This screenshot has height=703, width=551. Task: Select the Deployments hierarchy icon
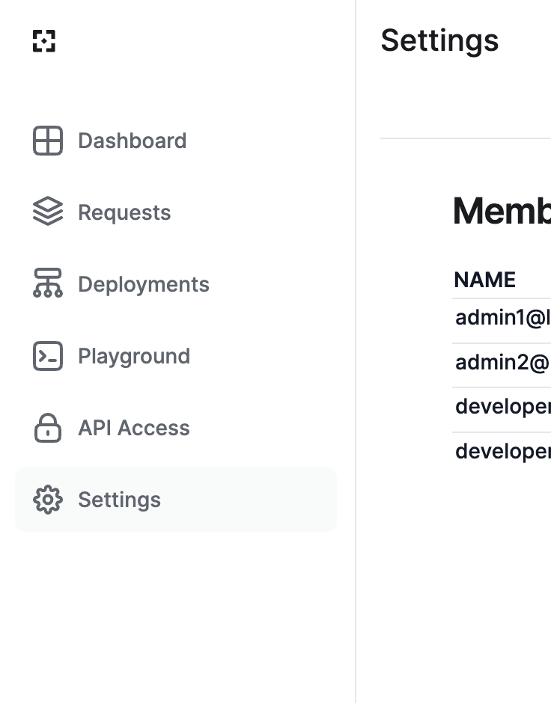pyautogui.click(x=48, y=284)
